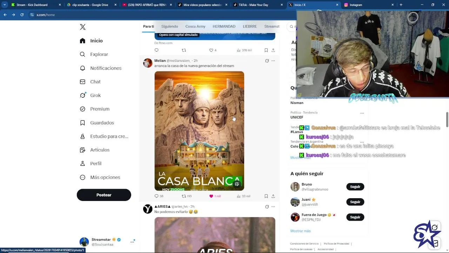
Task: Open Grok icon on ARIES post
Action: (267, 207)
